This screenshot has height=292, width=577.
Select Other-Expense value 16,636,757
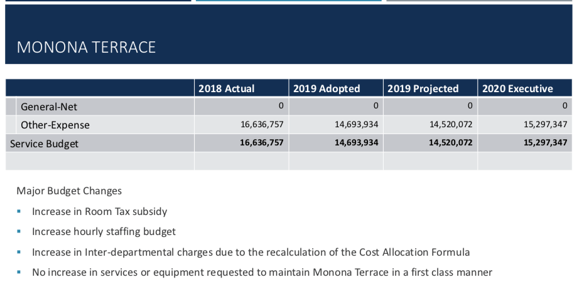pos(262,125)
